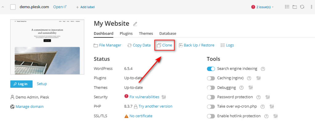This screenshot has width=315, height=126.
Task: Open the Logs link
Action: click(x=227, y=45)
